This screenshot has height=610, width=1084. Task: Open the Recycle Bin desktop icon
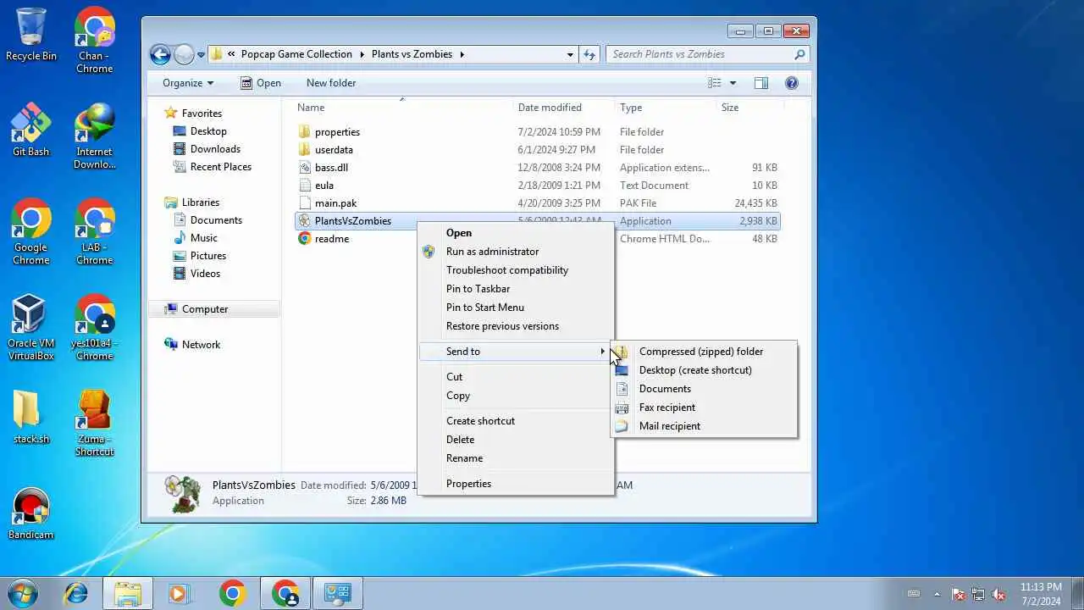(31, 36)
